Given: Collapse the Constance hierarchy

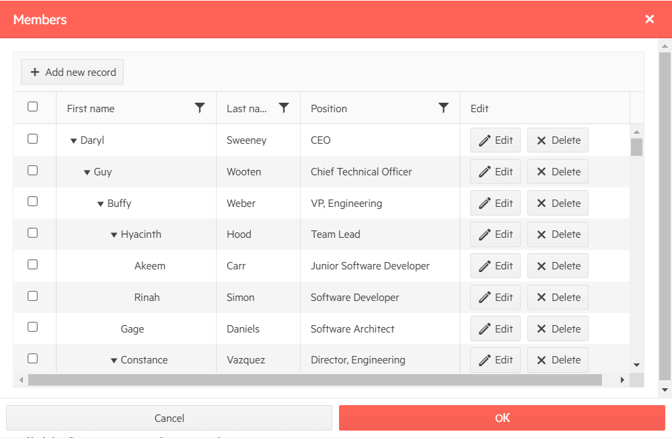Looking at the screenshot, I should coord(113,360).
